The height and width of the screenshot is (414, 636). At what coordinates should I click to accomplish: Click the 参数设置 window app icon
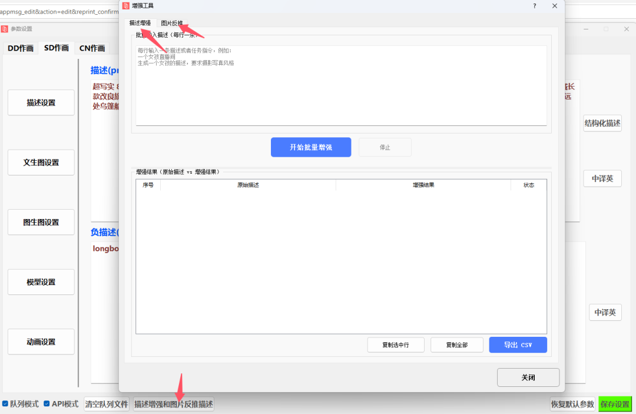[x=5, y=29]
